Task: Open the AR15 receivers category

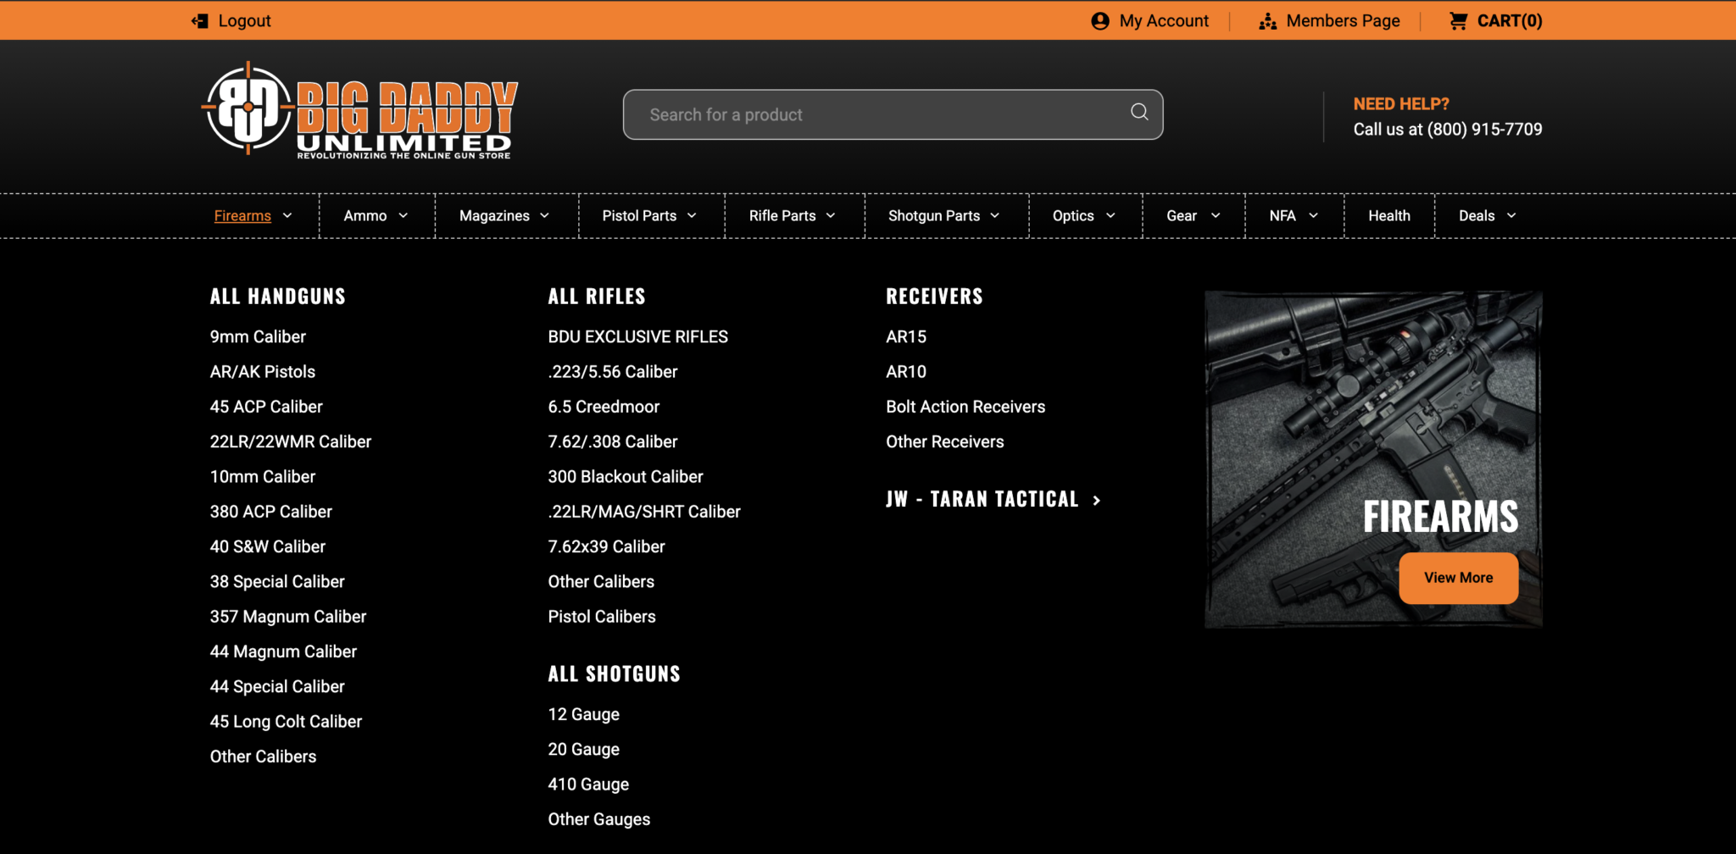Action: click(x=905, y=336)
